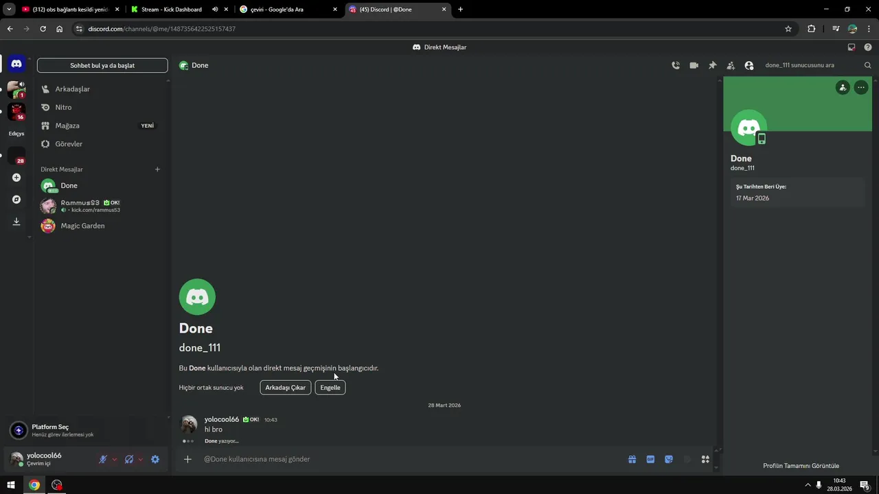Image resolution: width=879 pixels, height=494 pixels.
Task: Switch to çeviri Google search tab
Action: [289, 10]
